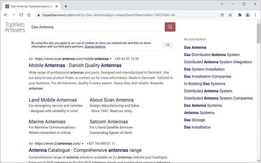Select the plain Distributed Antenna System related search
The image size is (261, 163).
click(208, 91)
